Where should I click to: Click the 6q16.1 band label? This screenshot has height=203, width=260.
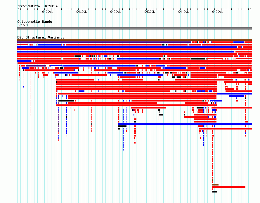23,25
